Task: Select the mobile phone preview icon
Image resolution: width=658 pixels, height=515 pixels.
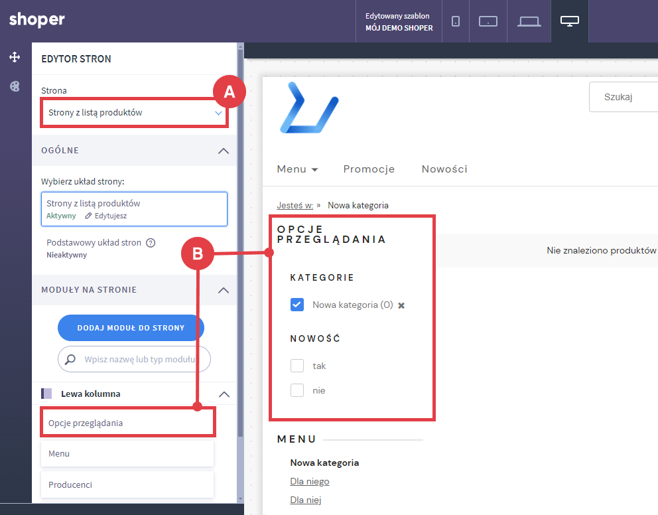Action: click(456, 21)
